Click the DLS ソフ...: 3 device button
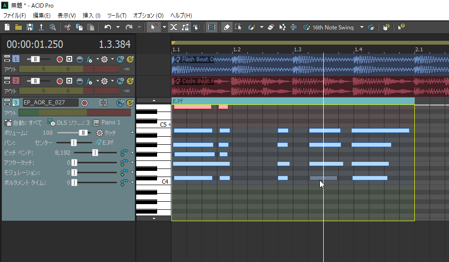 tap(68, 123)
